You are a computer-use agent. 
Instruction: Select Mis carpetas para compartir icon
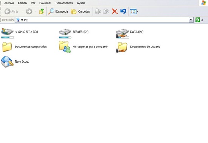click(65, 47)
